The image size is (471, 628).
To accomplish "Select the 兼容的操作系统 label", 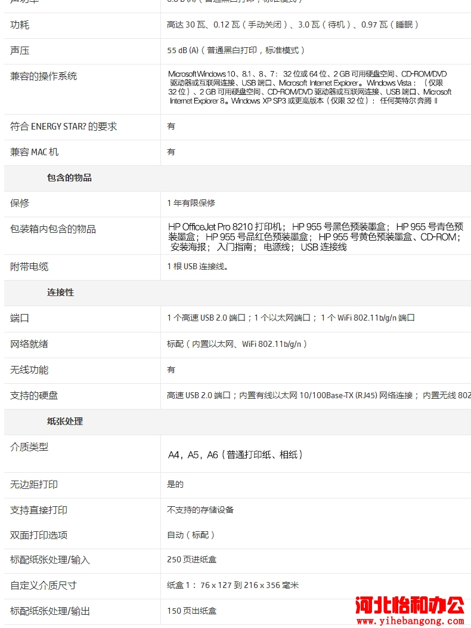I will (44, 76).
